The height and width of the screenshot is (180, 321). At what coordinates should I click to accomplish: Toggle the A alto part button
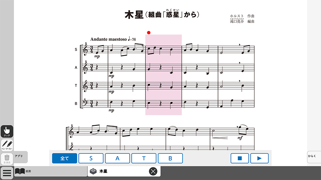(x=117, y=158)
